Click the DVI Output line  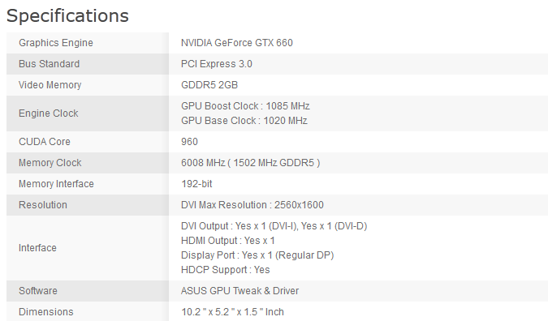coord(274,226)
